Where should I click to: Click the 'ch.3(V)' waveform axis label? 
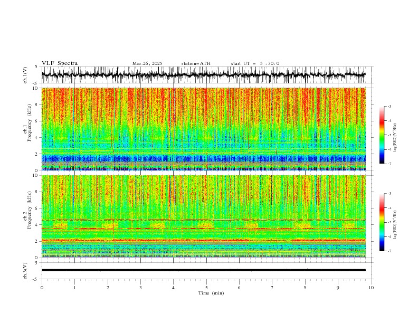tap(25, 271)
